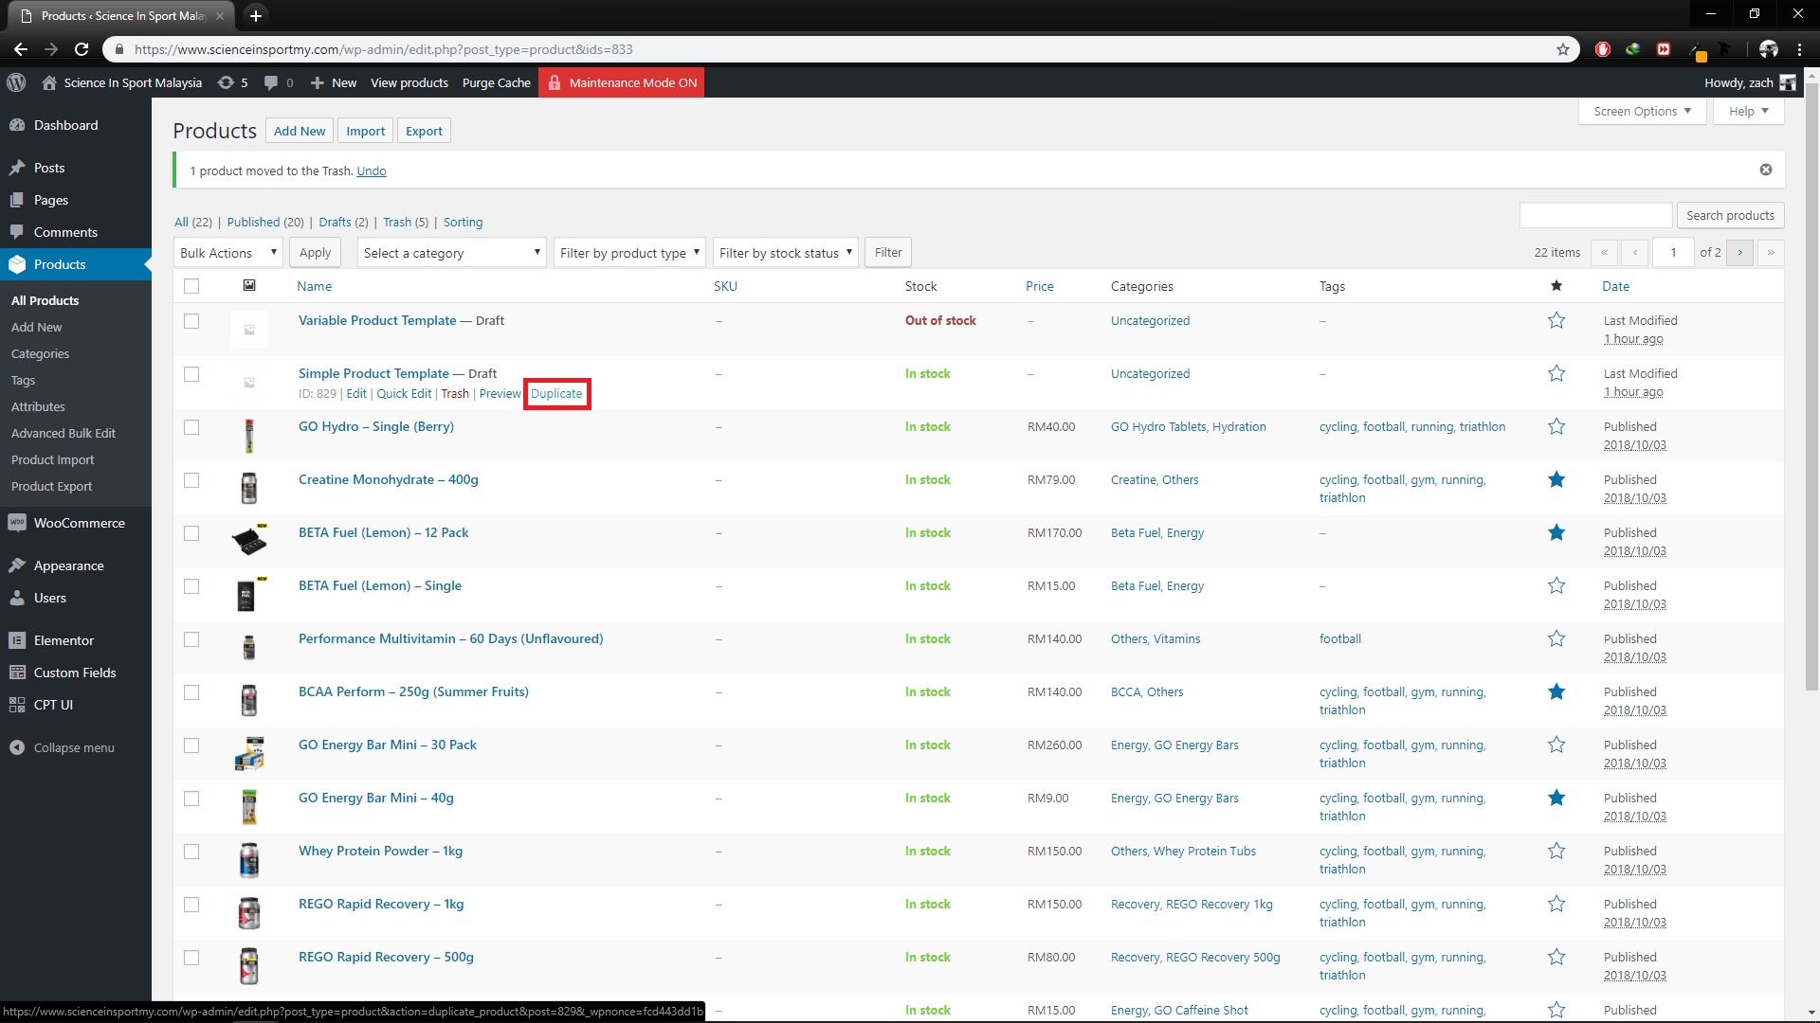1820x1023 pixels.
Task: Click Maintenance Mode ON in admin bar
Action: tap(622, 82)
